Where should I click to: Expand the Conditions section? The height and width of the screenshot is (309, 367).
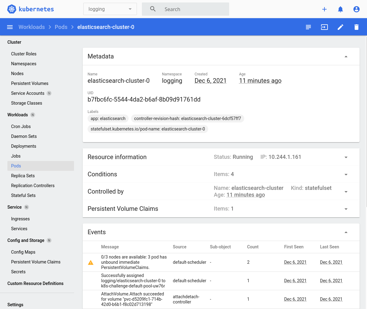[x=346, y=174]
